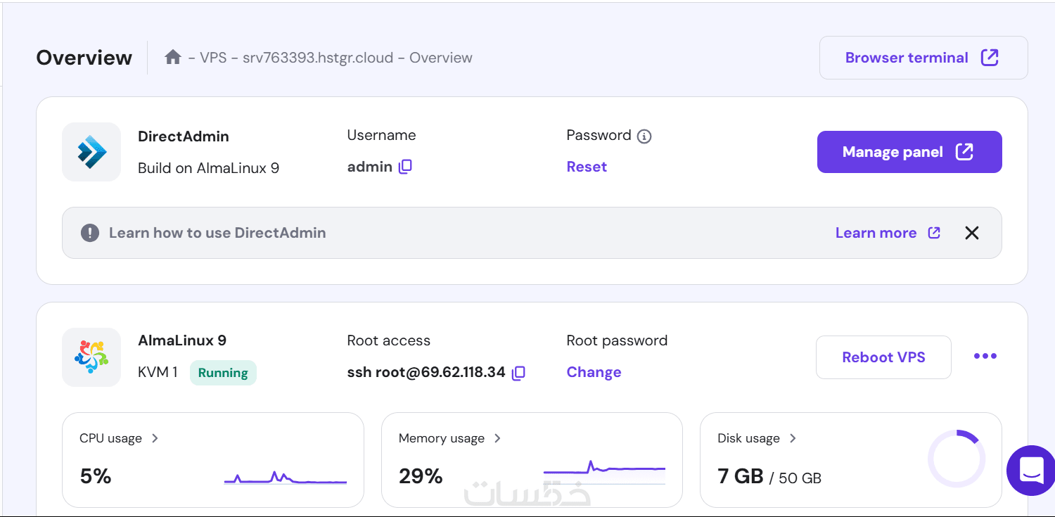The width and height of the screenshot is (1055, 517).
Task: Click the Running status badge
Action: (x=223, y=373)
